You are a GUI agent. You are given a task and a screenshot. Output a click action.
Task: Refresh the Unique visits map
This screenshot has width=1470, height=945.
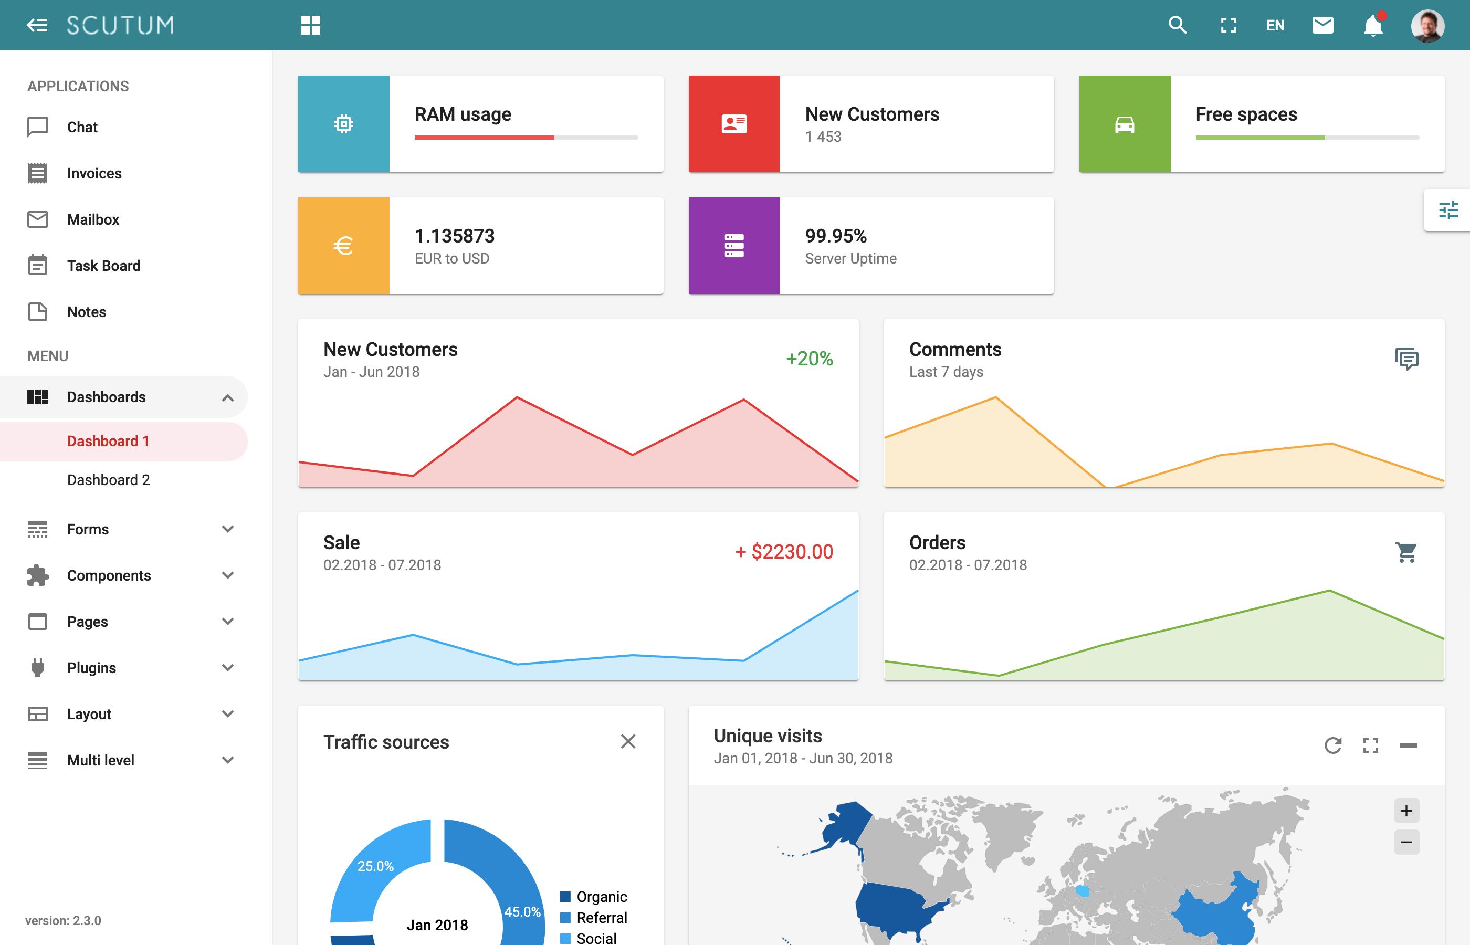click(1333, 745)
